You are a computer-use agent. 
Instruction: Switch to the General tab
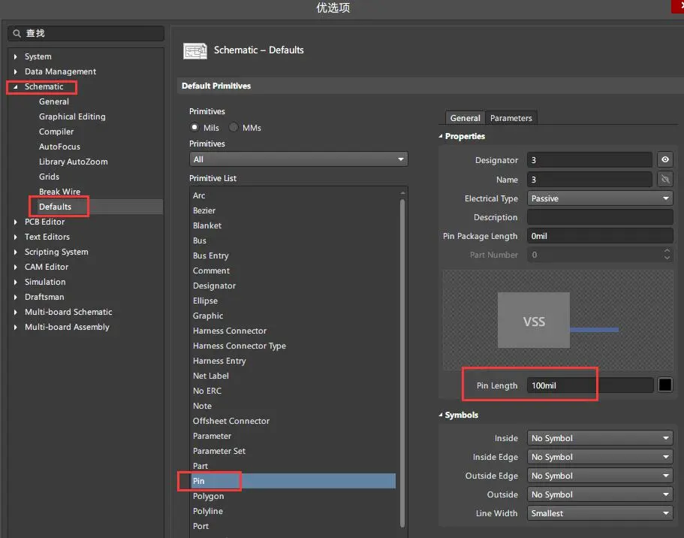pos(465,118)
